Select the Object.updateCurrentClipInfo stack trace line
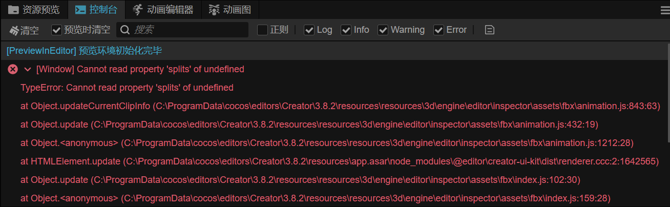Image resolution: width=670 pixels, height=207 pixels. [x=340, y=106]
